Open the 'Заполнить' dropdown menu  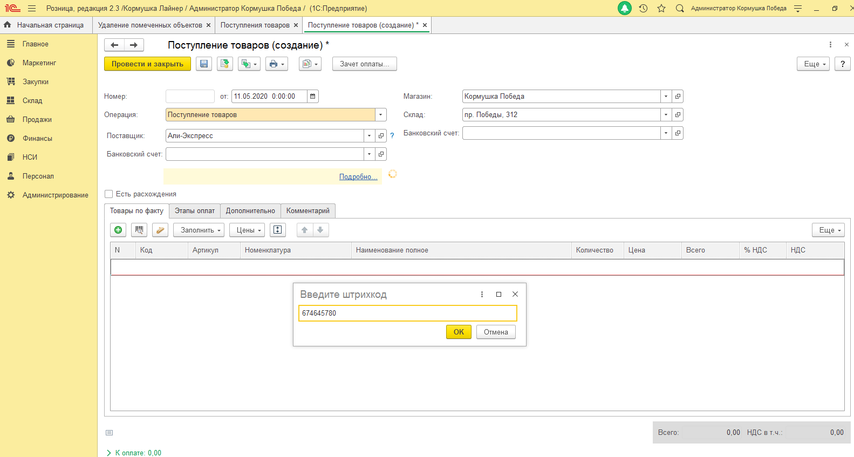pos(199,230)
